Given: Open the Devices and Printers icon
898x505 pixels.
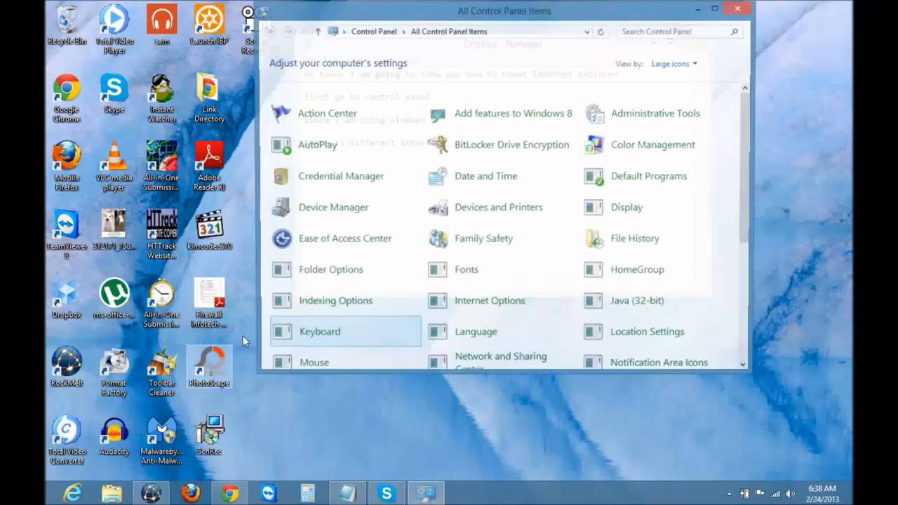Looking at the screenshot, I should click(438, 208).
